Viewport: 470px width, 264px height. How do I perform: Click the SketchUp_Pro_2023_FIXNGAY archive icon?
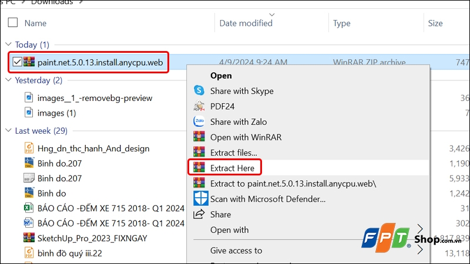(x=29, y=238)
